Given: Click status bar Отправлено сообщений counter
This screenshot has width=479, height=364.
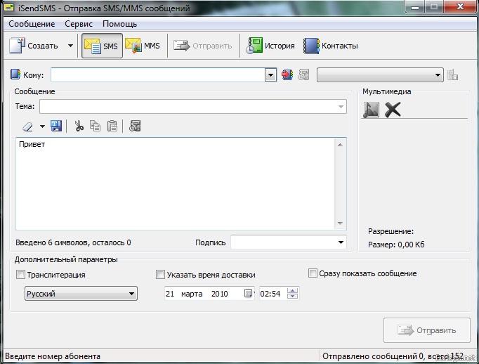Looking at the screenshot, I should tap(393, 356).
